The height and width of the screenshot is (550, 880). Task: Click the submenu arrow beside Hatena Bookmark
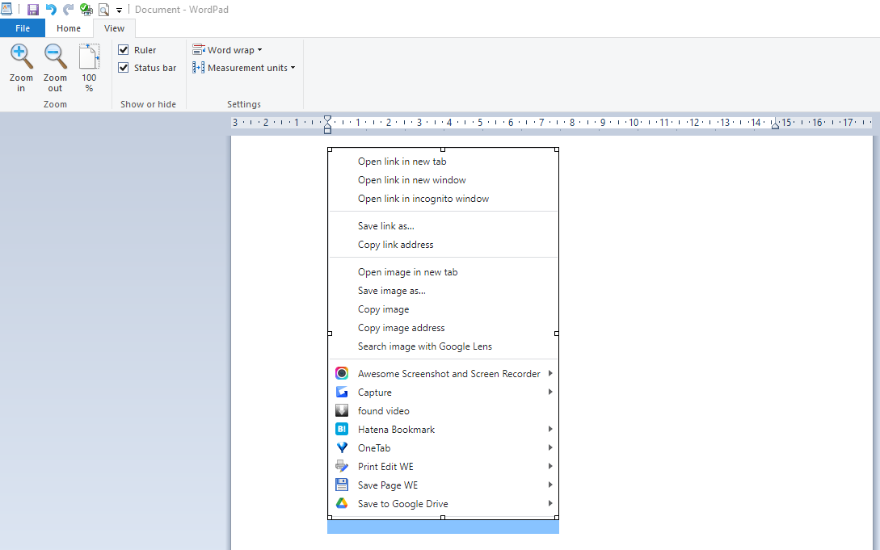click(550, 429)
